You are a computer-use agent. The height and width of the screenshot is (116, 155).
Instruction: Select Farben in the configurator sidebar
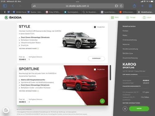[x=125, y=31]
